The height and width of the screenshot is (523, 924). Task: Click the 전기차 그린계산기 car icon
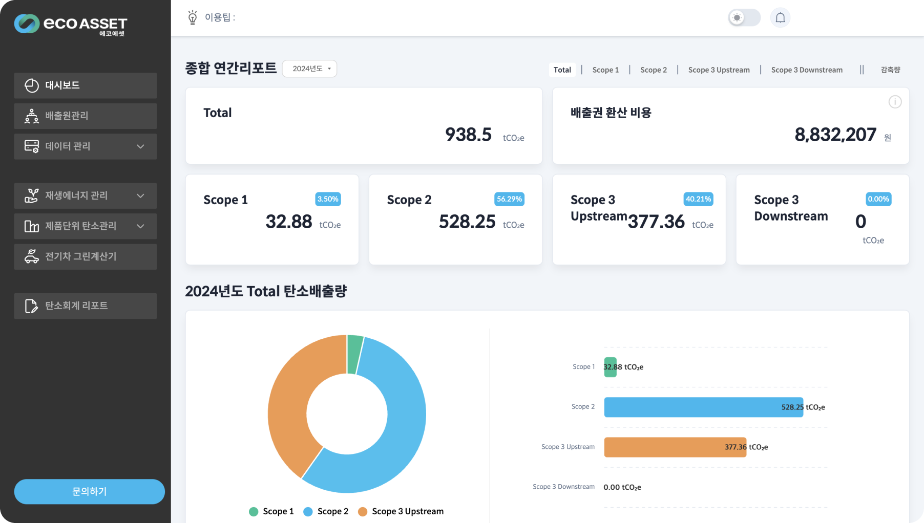pos(32,256)
